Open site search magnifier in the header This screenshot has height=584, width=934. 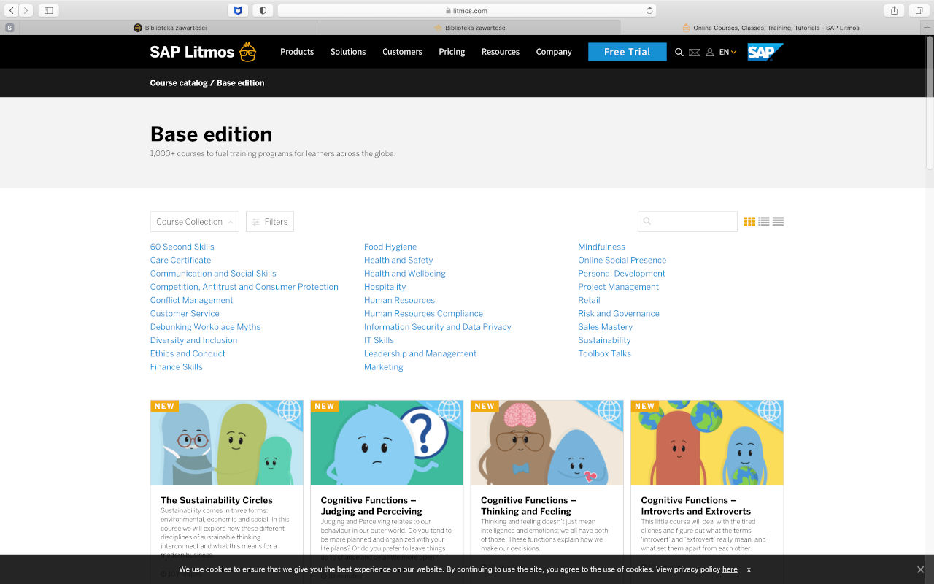pyautogui.click(x=679, y=52)
